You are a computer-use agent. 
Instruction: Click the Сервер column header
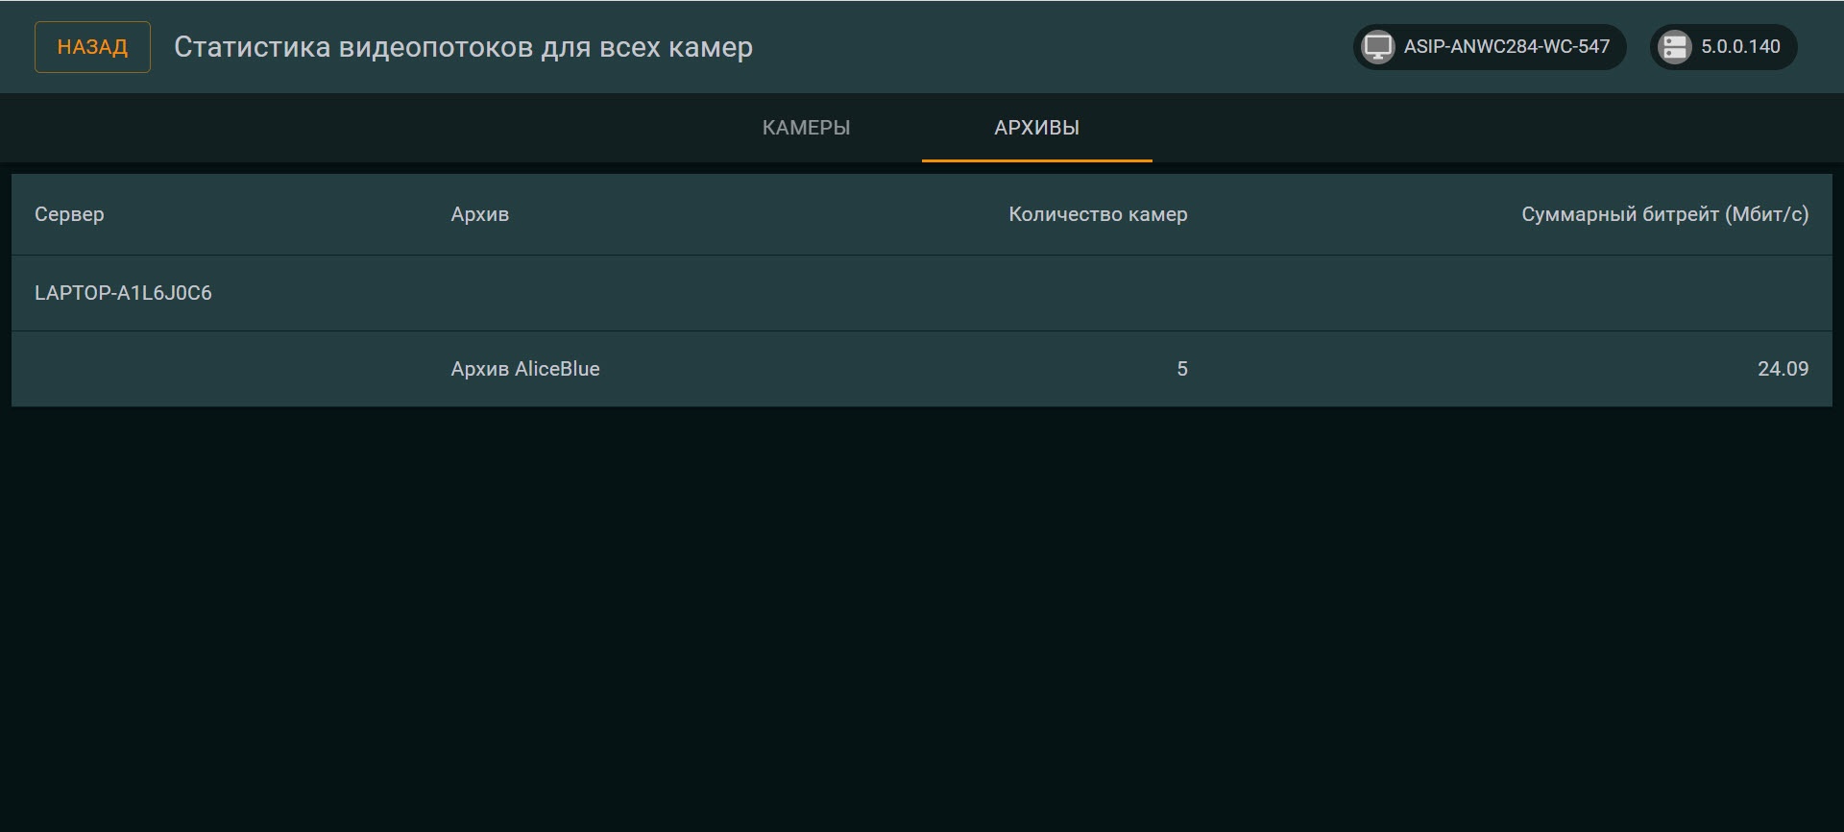[x=69, y=214]
